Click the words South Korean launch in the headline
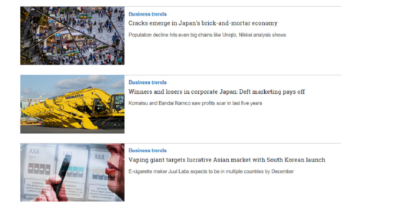Viewport: 401px width, 207px height. point(296,160)
